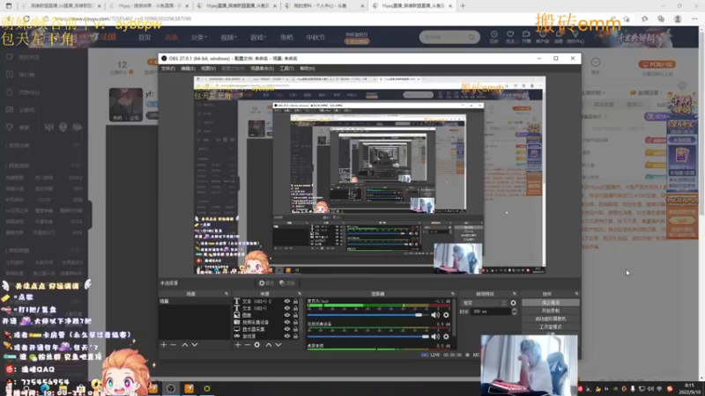Open OBS 文件(F) menu

click(167, 69)
